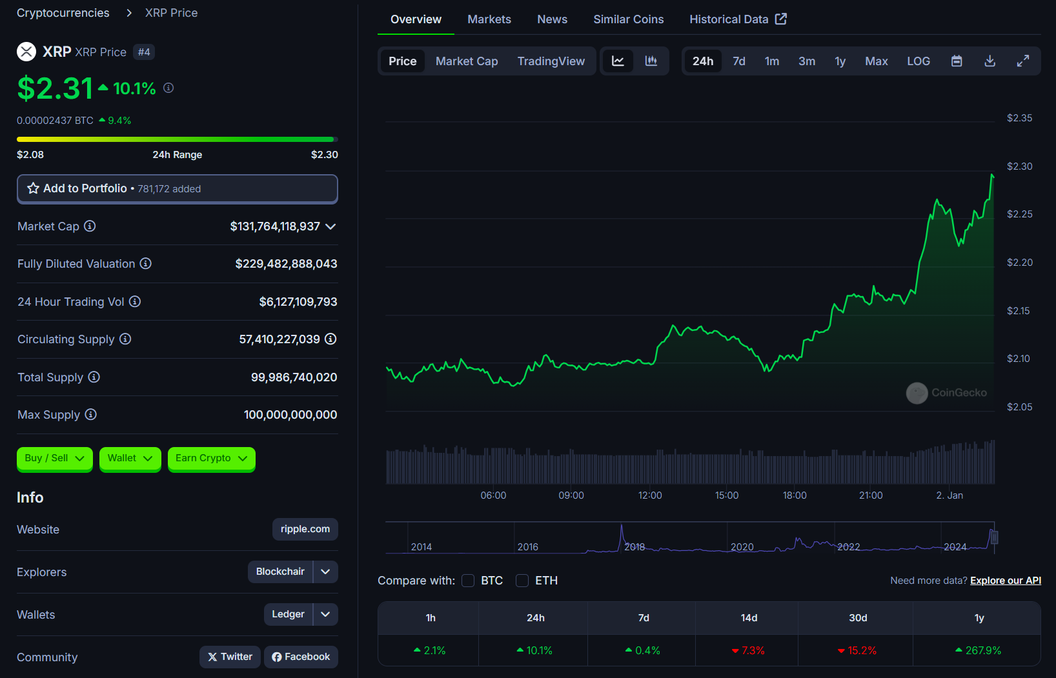Enable ETH comparison checkbox
The height and width of the screenshot is (678, 1056).
[x=522, y=581]
